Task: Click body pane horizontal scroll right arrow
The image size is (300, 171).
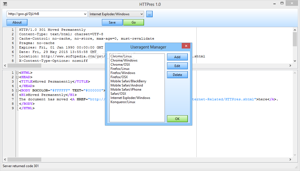Action: click(290, 159)
